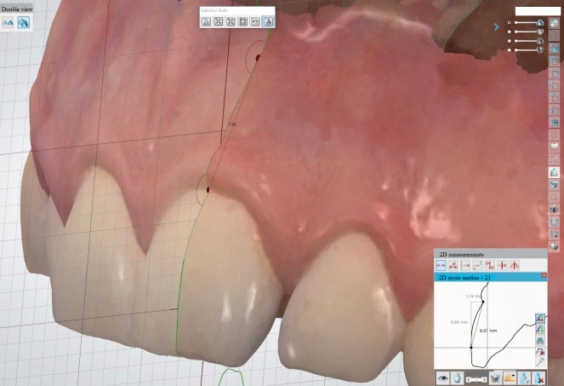Click the blue tooth icon with red X
Image resolution: width=564 pixels, height=386 pixels.
(x=539, y=378)
